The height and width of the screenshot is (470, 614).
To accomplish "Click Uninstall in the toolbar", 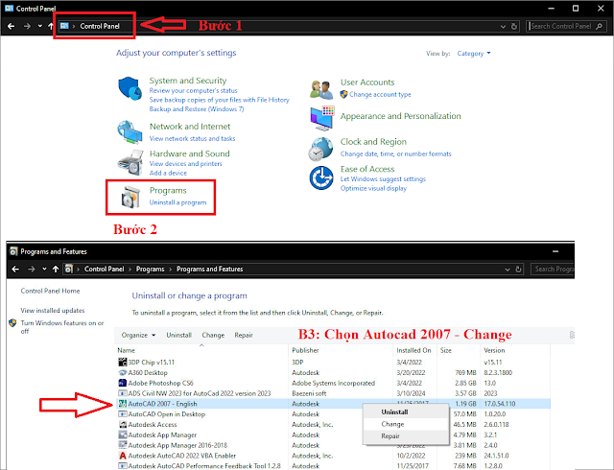I will click(x=179, y=335).
